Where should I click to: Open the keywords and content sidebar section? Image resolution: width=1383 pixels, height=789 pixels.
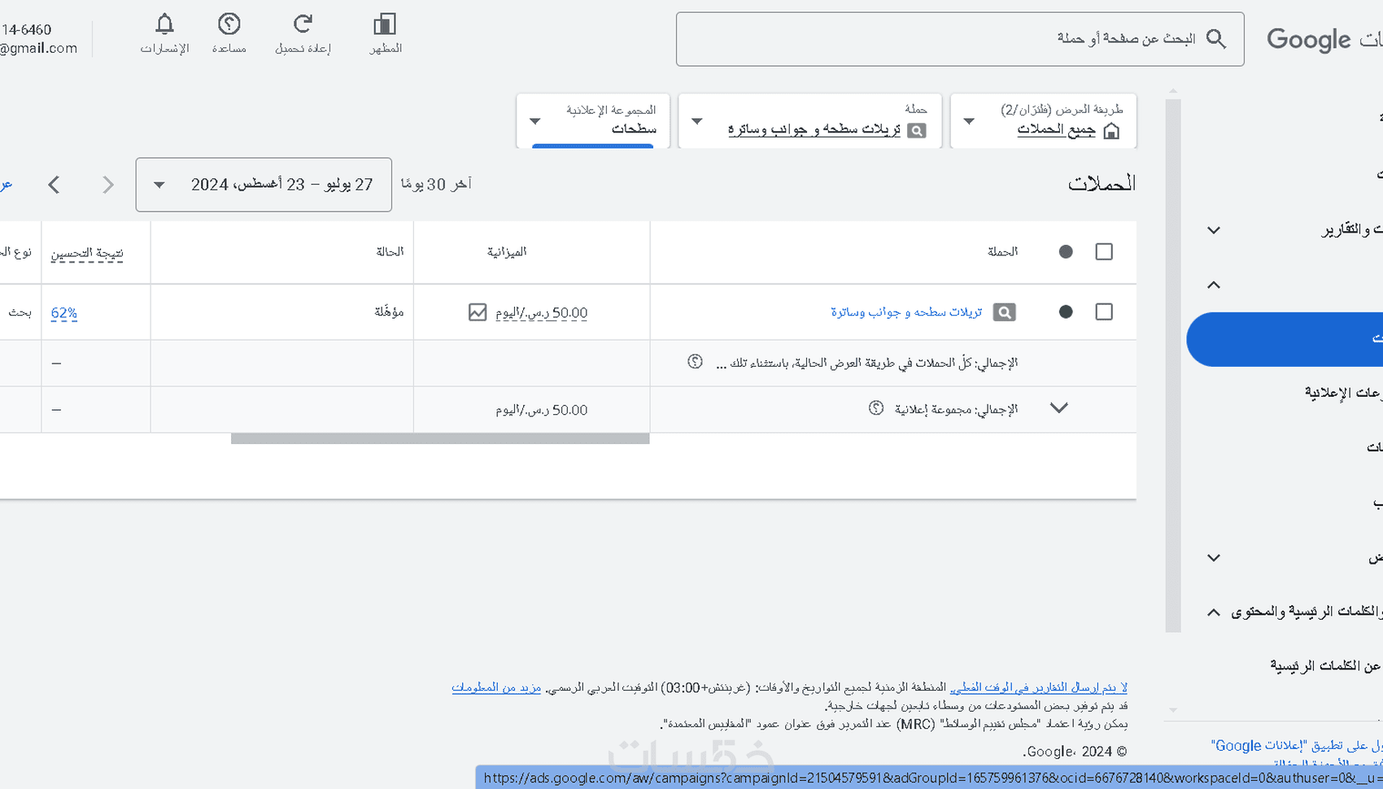(x=1295, y=612)
